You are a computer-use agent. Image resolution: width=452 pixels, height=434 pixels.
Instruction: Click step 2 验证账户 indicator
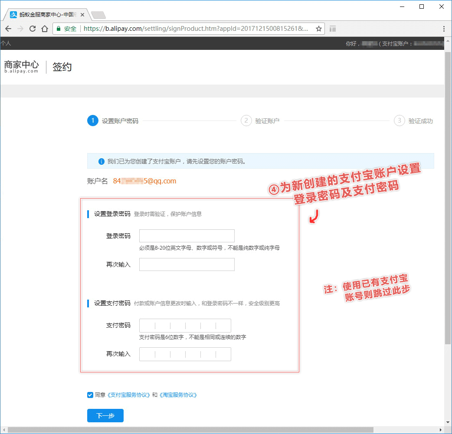coord(260,121)
